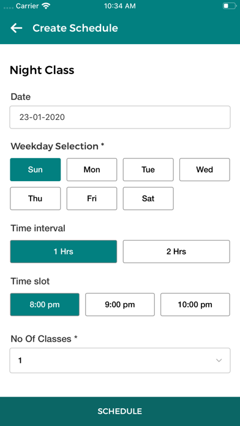This screenshot has width=240, height=426.
Task: Choose the 2 Hrs time interval
Action: coord(176,252)
